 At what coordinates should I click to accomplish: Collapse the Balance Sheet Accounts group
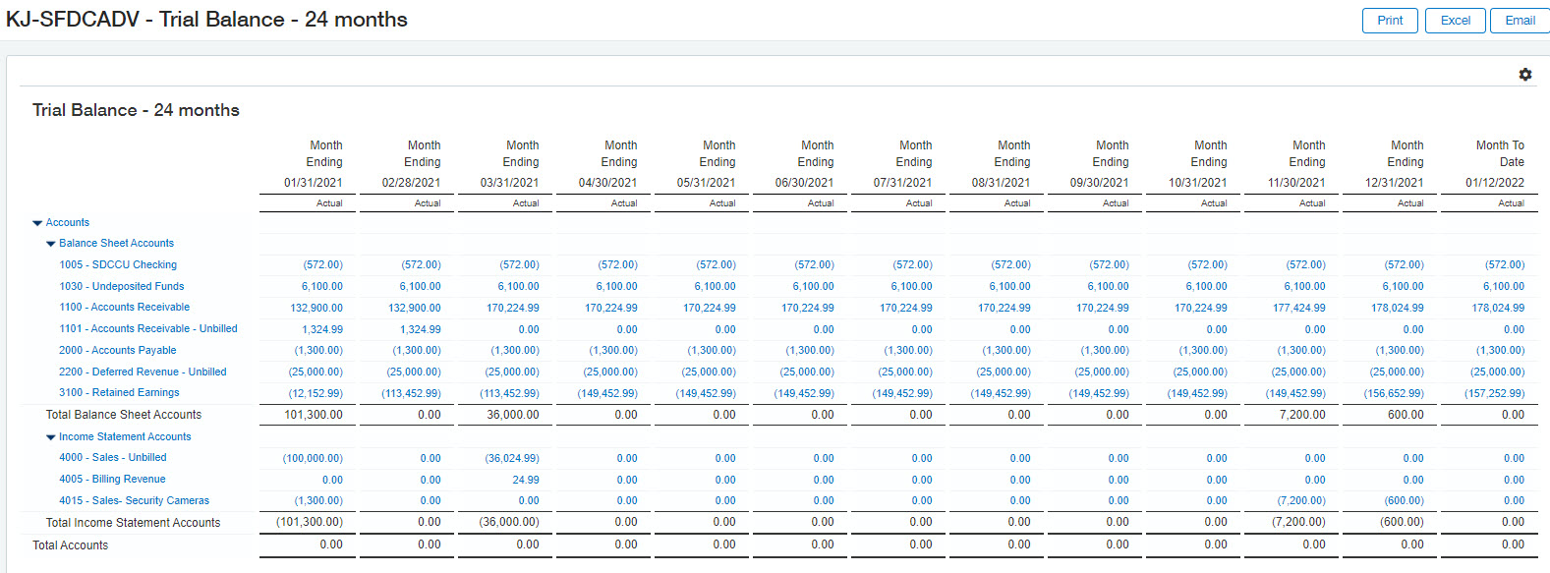pos(51,244)
